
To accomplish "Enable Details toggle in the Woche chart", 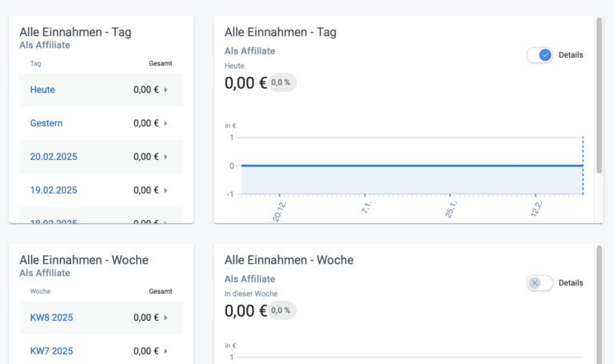I will coord(540,283).
